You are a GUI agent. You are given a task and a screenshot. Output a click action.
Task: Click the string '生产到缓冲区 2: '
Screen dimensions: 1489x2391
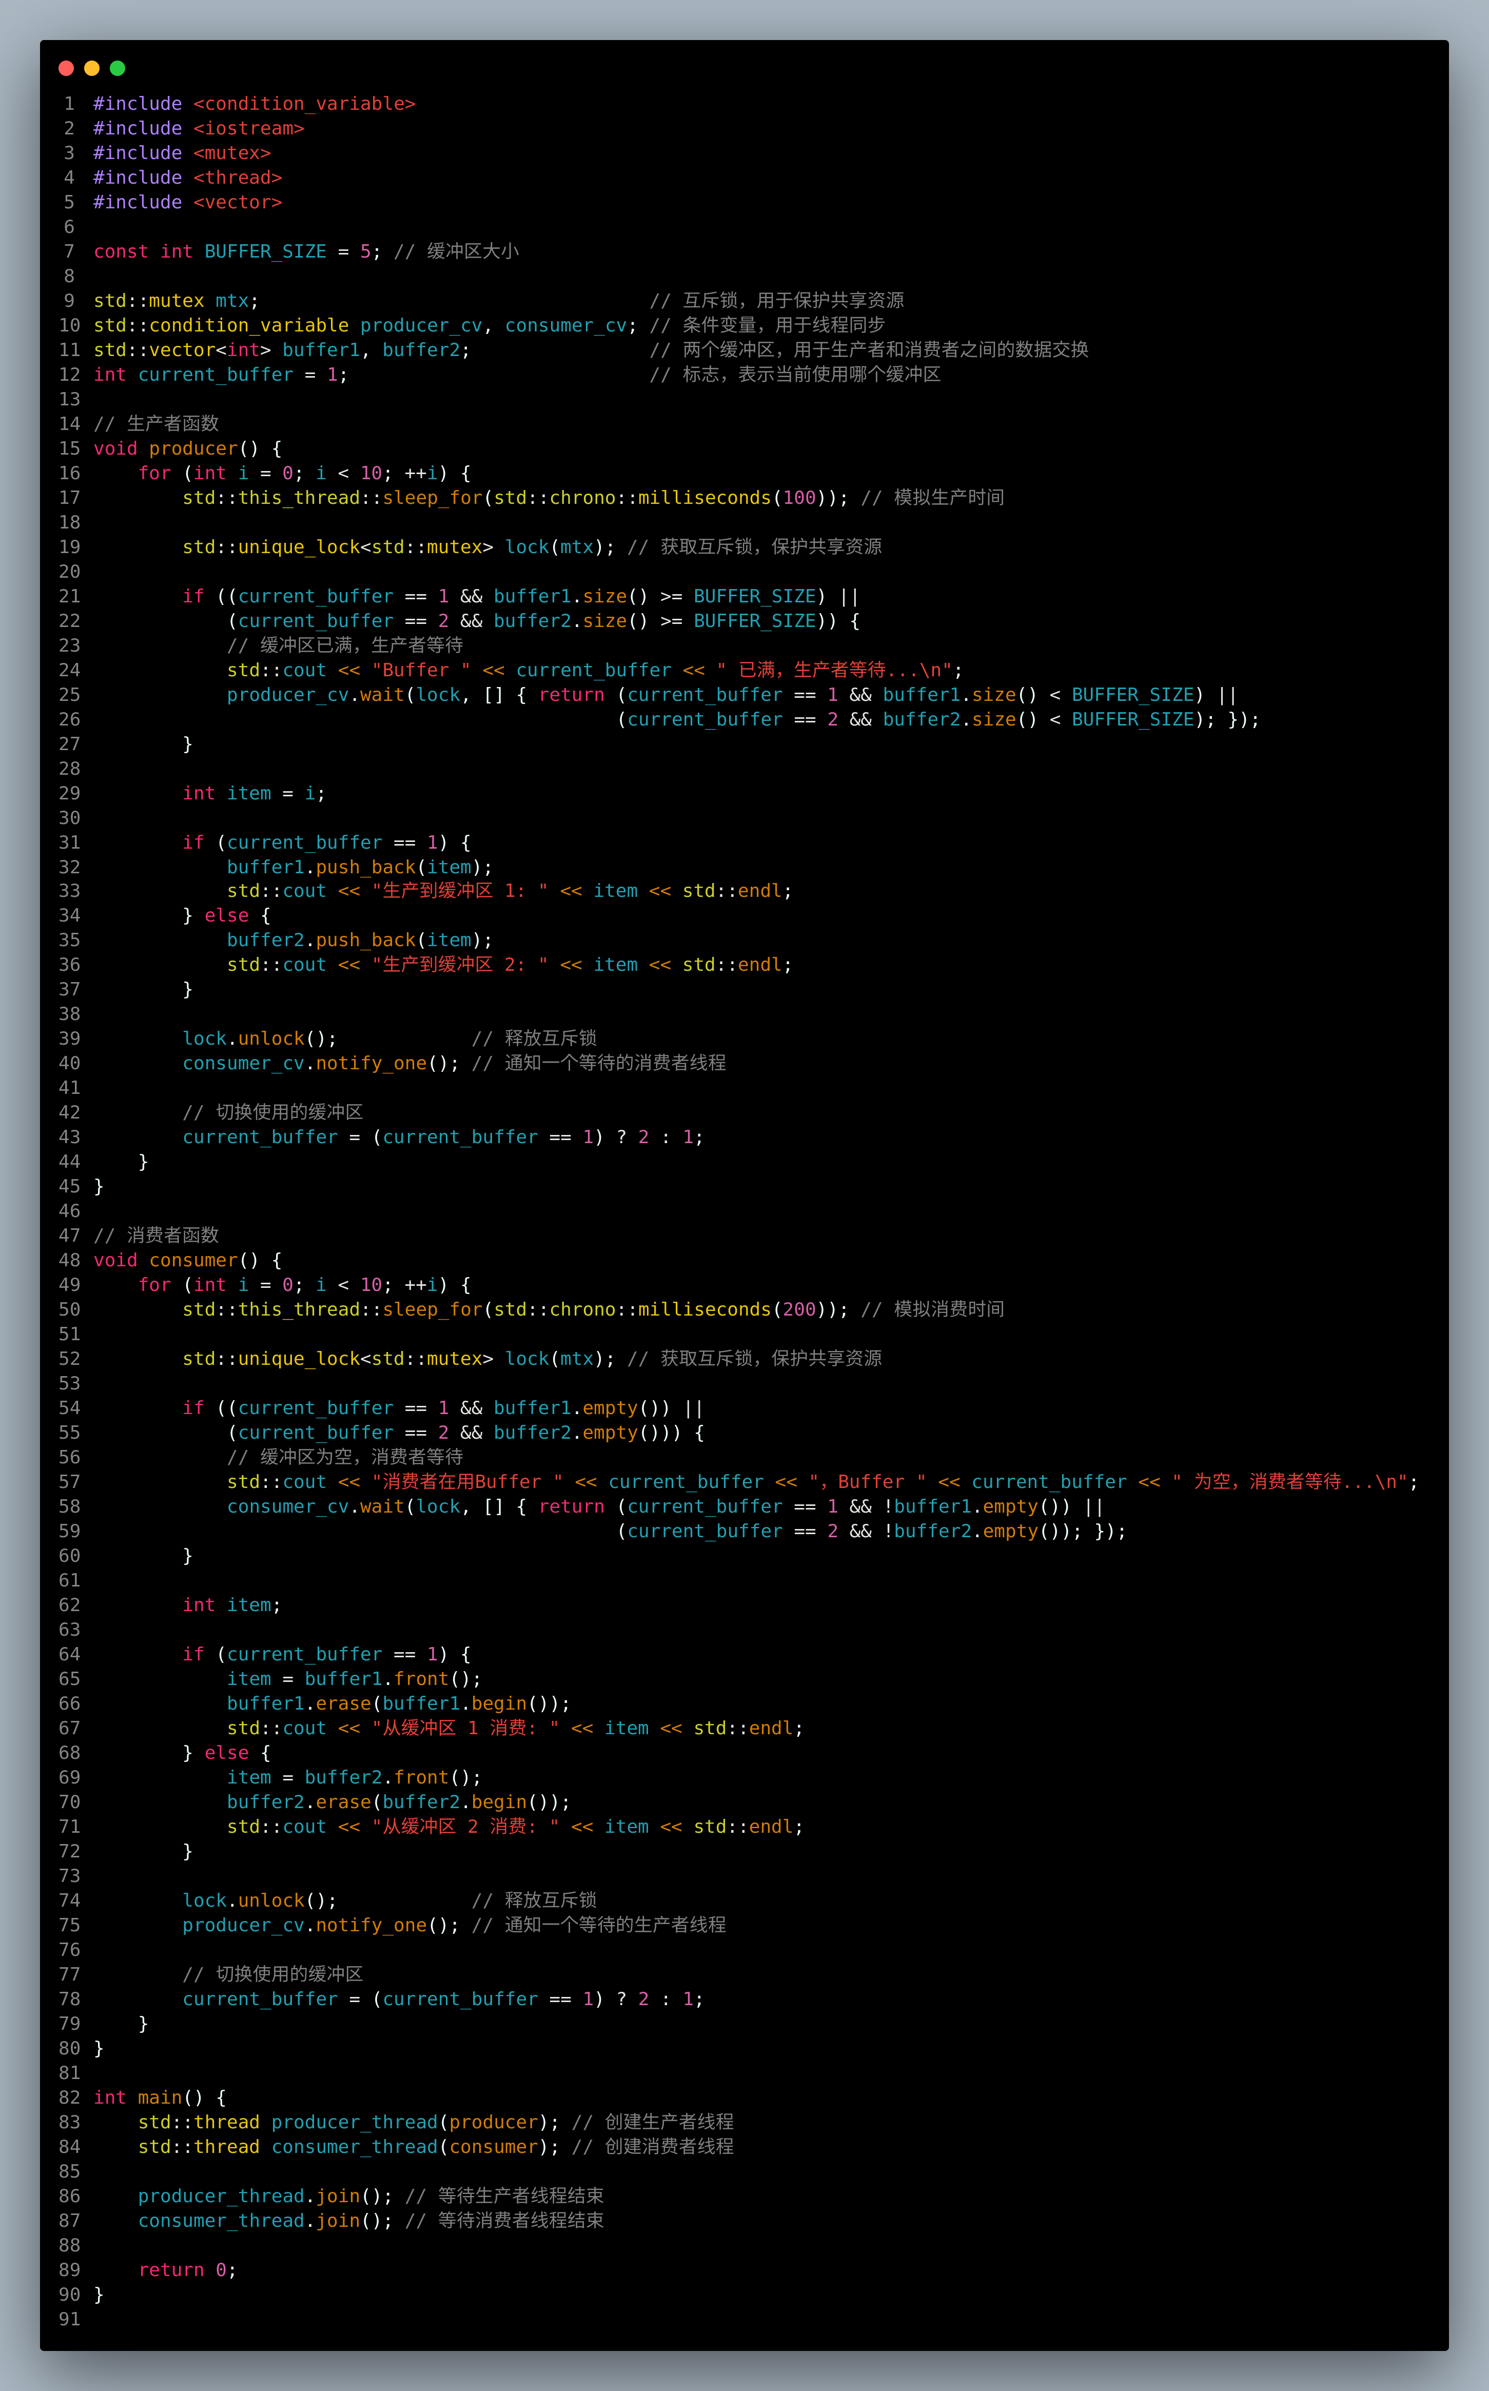[x=460, y=964]
